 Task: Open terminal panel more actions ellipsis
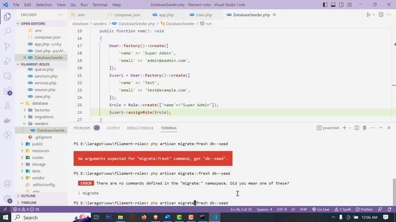pos(372,128)
